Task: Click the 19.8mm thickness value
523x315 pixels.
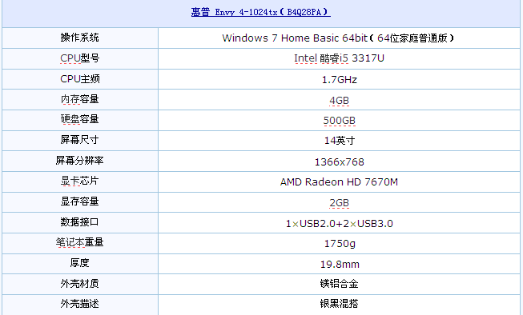Action: 340,265
